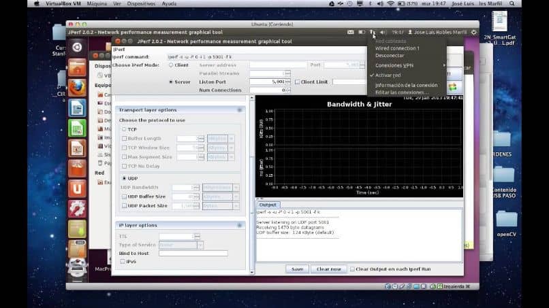The height and width of the screenshot is (308, 549).
Task: Open the Ayuda menu in VirtualBox
Action: click(x=169, y=3)
